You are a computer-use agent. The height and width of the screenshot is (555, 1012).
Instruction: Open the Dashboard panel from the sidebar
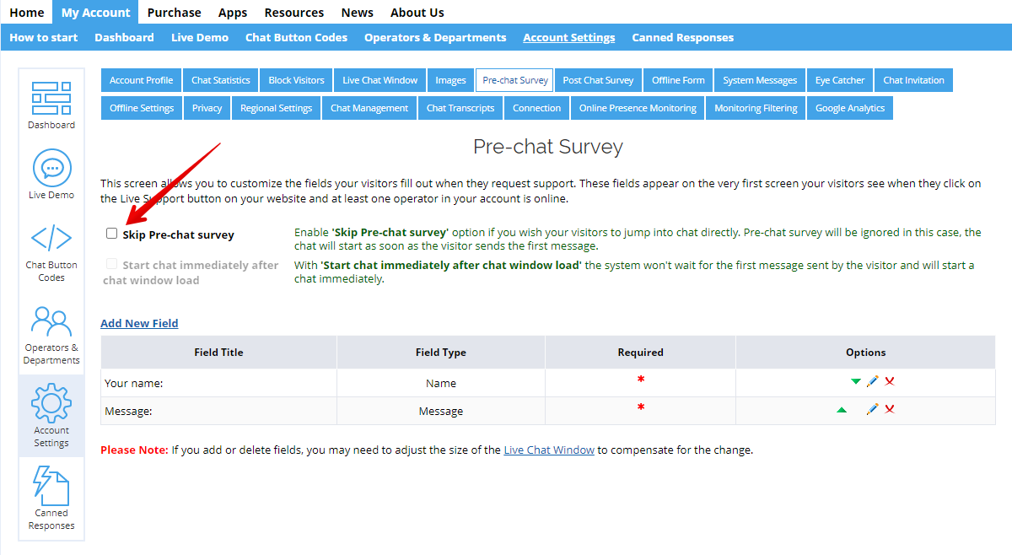pos(51,103)
